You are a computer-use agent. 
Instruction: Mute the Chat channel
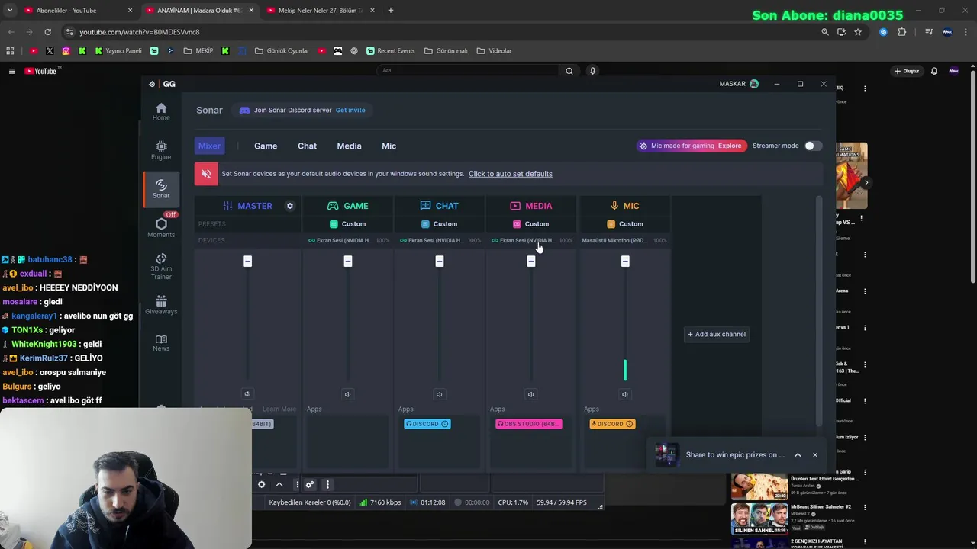click(439, 394)
